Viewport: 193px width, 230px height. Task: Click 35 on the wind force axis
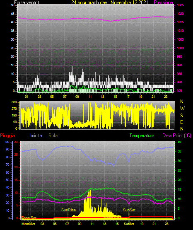(12, 31)
